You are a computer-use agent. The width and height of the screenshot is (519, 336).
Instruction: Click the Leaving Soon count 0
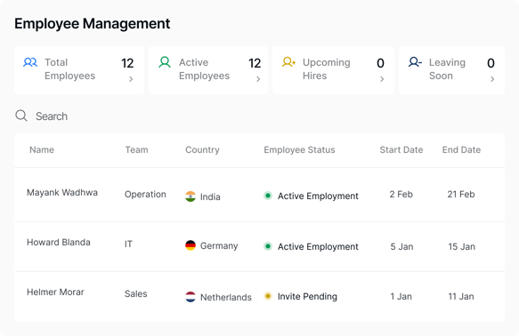[491, 63]
